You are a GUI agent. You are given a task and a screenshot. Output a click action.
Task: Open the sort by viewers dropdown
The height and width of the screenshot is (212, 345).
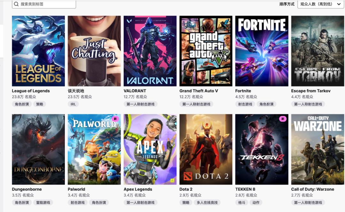[x=320, y=4]
